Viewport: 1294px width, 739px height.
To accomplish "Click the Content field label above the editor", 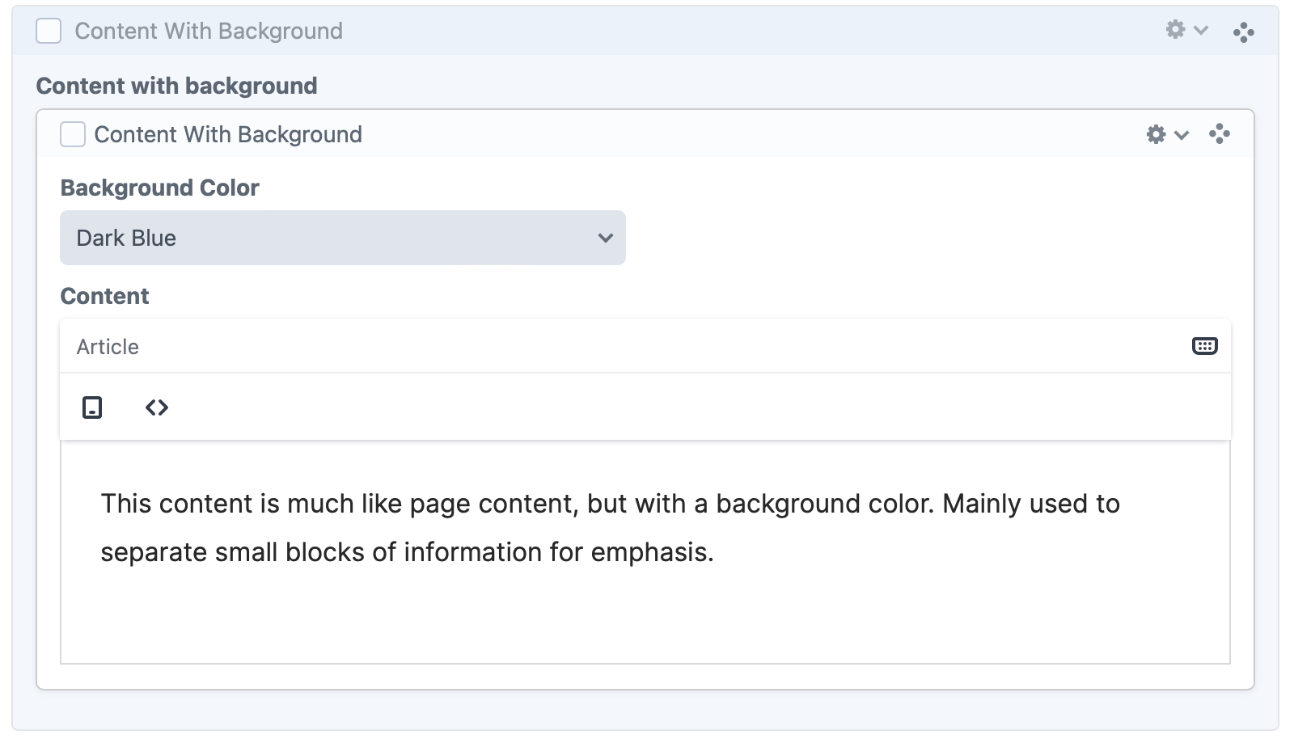I will pos(104,296).
